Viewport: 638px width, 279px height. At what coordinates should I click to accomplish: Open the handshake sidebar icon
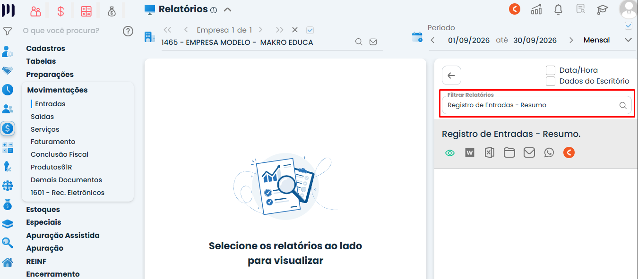8,70
